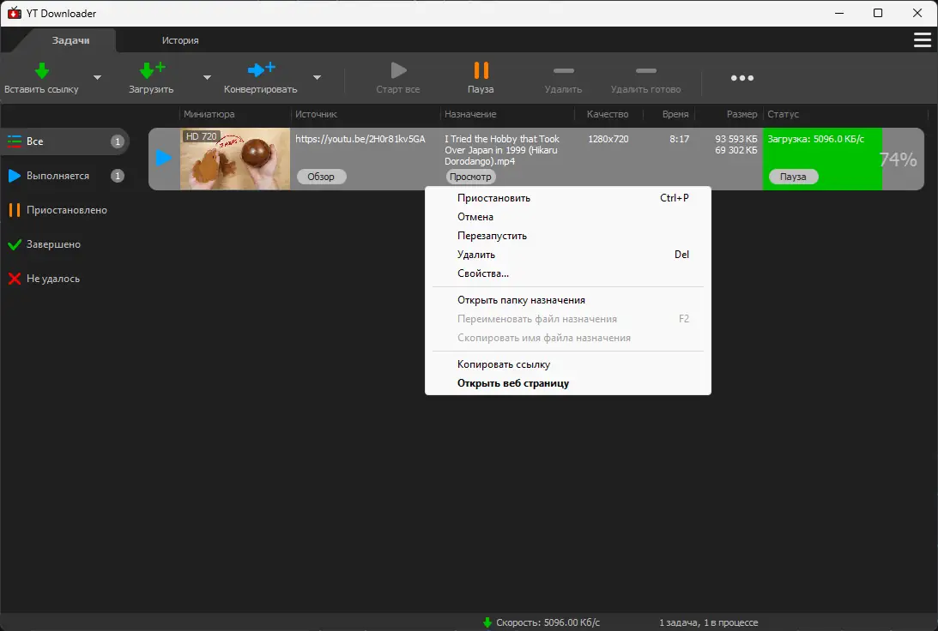Select Удалить in context menu
The height and width of the screenshot is (631, 938).
click(568, 255)
